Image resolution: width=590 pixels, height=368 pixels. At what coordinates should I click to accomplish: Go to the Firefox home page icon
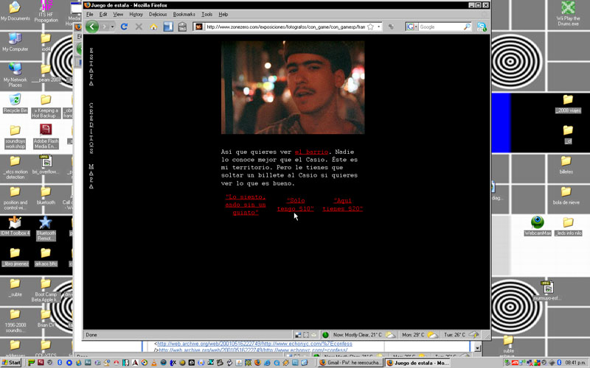click(153, 27)
